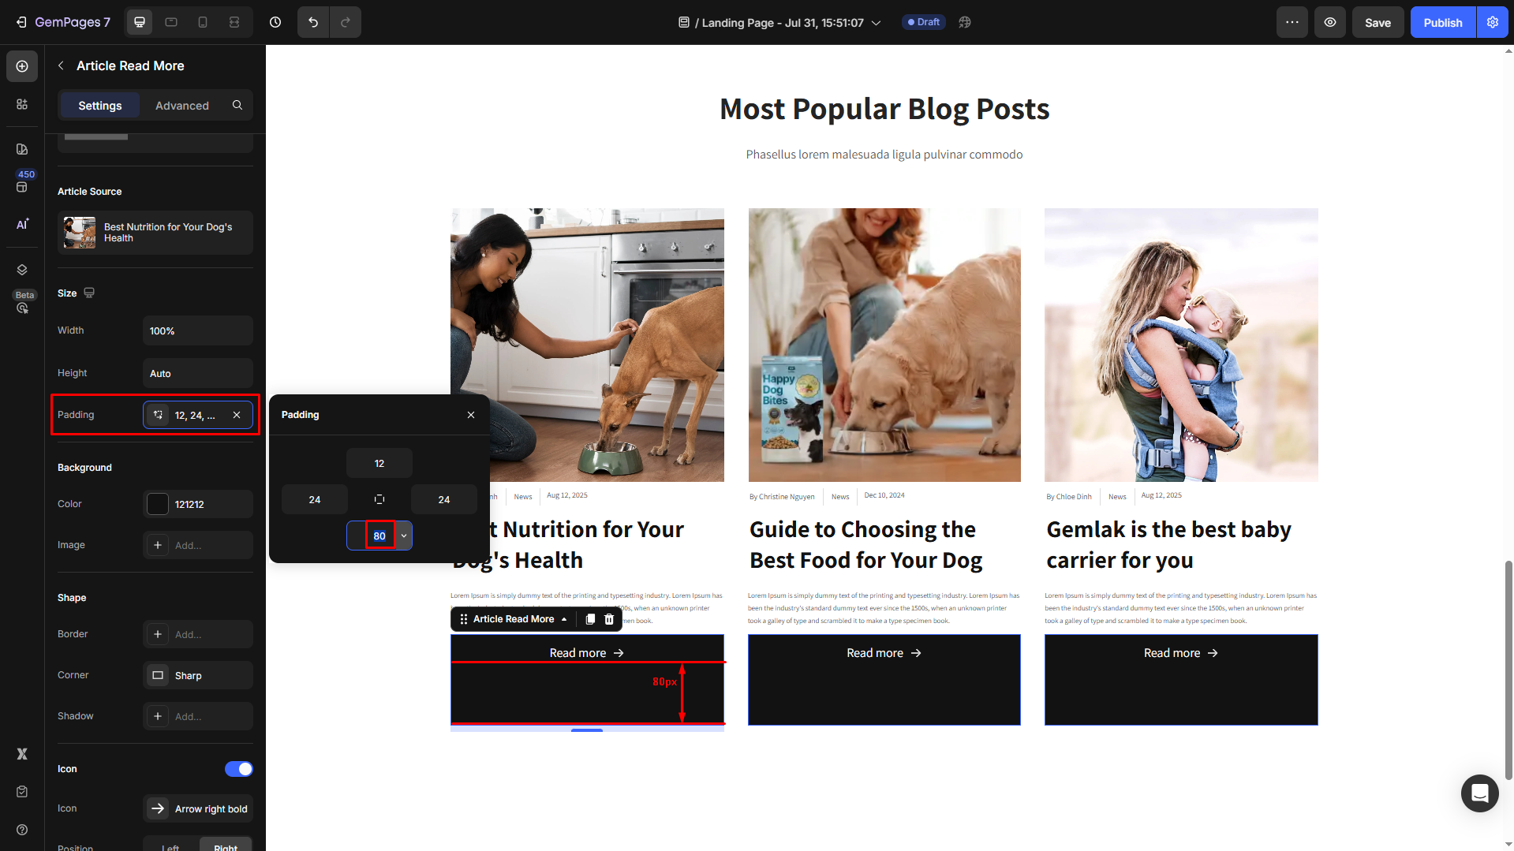Edit the right padding value 24
Image resolution: width=1514 pixels, height=851 pixels.
pyautogui.click(x=444, y=499)
